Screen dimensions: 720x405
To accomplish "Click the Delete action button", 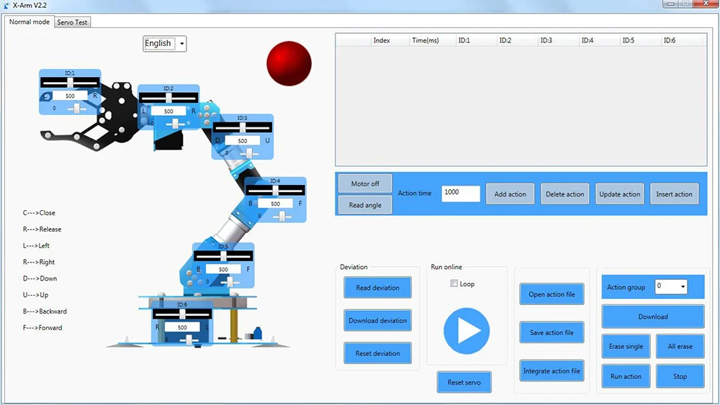I will 564,194.
